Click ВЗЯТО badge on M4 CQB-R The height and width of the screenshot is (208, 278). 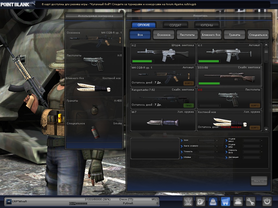click(188, 83)
